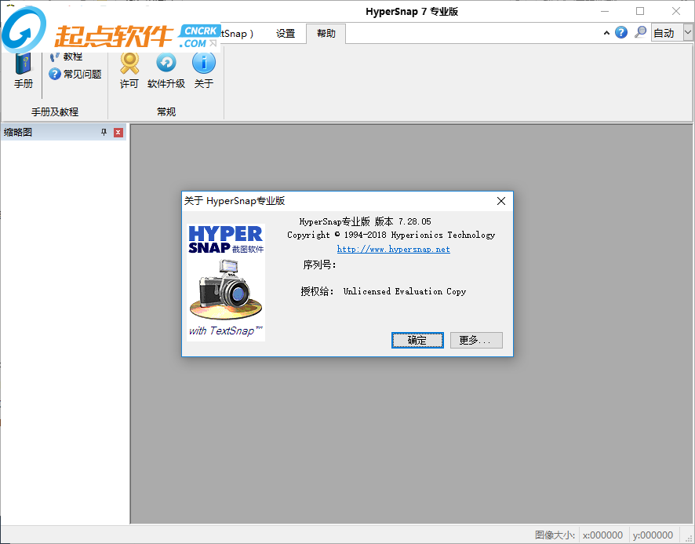Click the 图像大小 status bar label
Screen dimensions: 695x544
pos(555,535)
